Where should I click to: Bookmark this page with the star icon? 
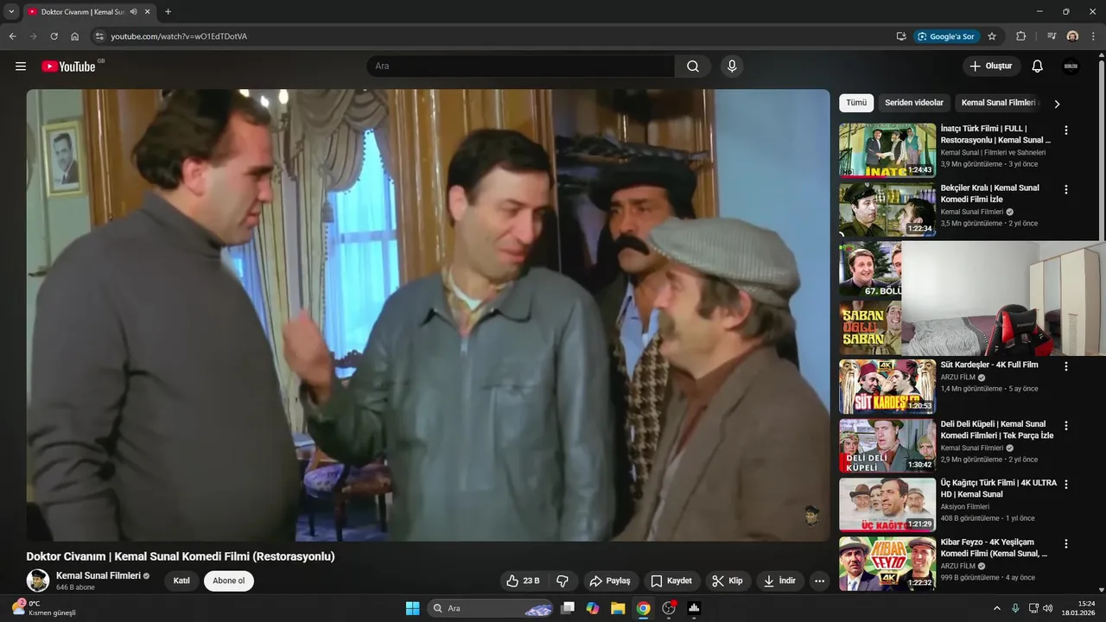tap(992, 36)
